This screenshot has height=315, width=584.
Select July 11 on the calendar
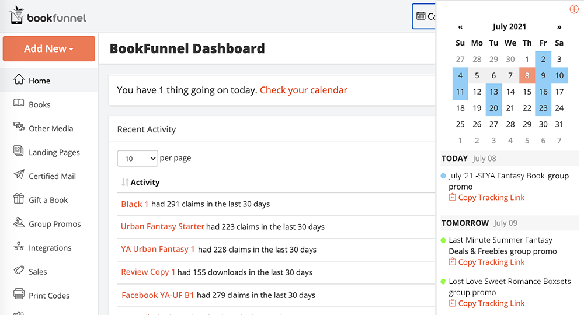click(460, 92)
